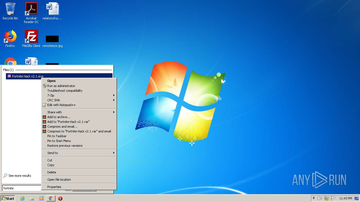Select Restore previous versions
360x202 pixels.
coord(79,146)
